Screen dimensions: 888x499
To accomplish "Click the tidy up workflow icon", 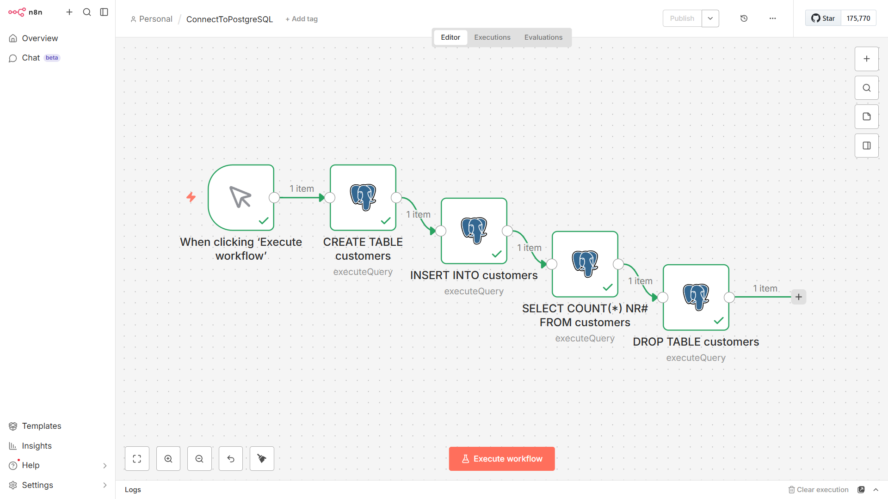I will 262,459.
